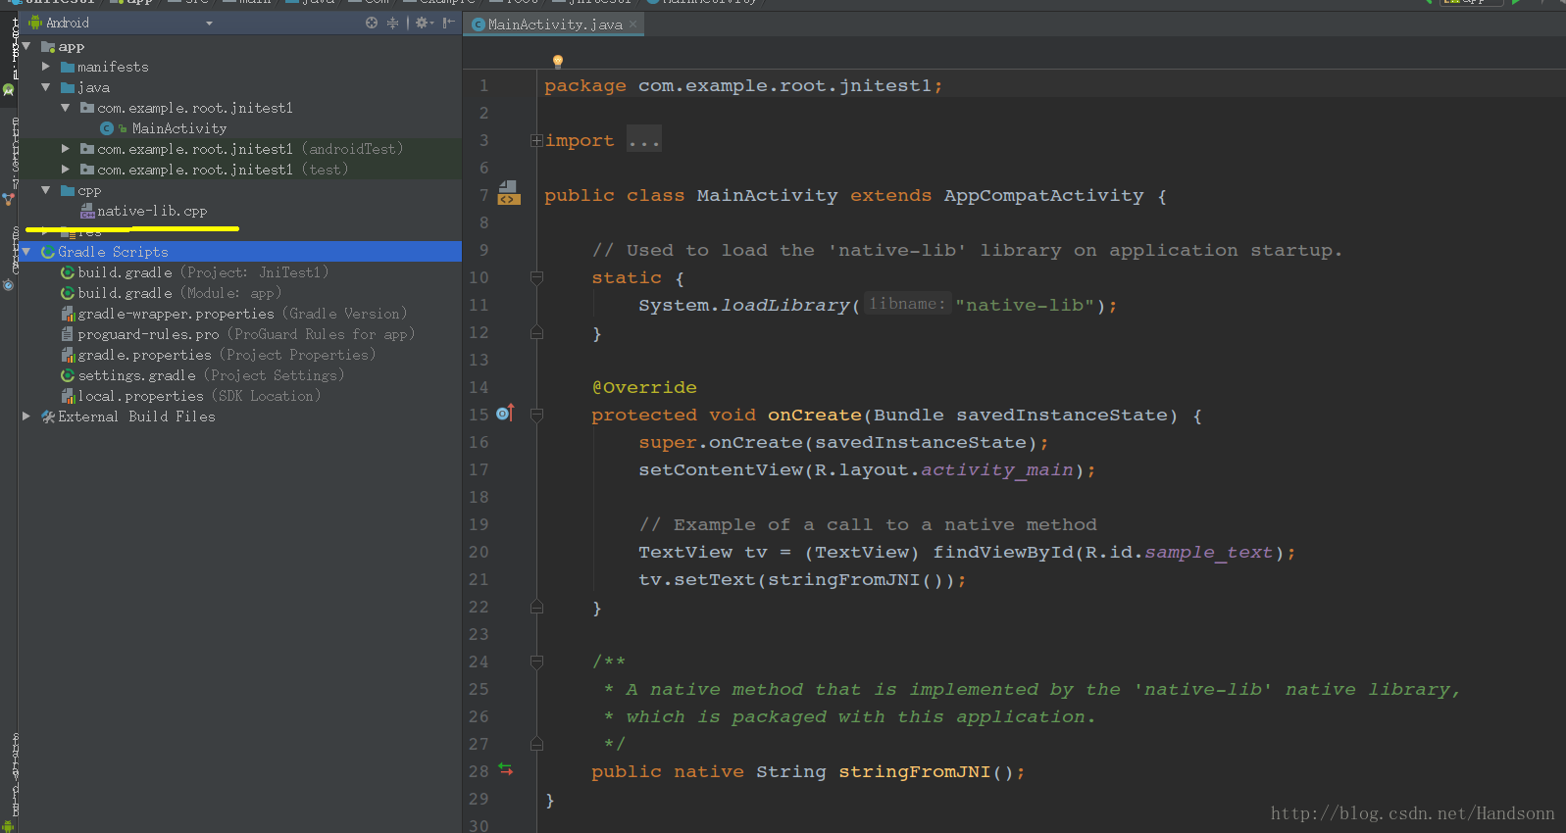The image size is (1566, 833).
Task: Collapse the Javadoc comment at line 24
Action: tap(536, 662)
